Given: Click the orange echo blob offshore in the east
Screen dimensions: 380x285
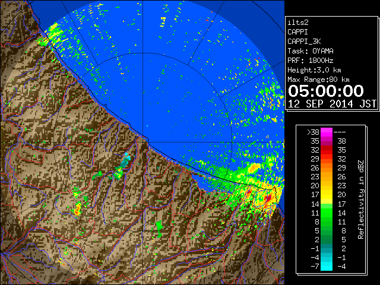Looking at the screenshot, I should click(254, 167).
